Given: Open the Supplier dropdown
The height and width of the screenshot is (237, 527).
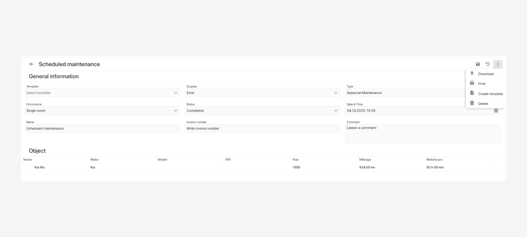Looking at the screenshot, I should tap(336, 93).
